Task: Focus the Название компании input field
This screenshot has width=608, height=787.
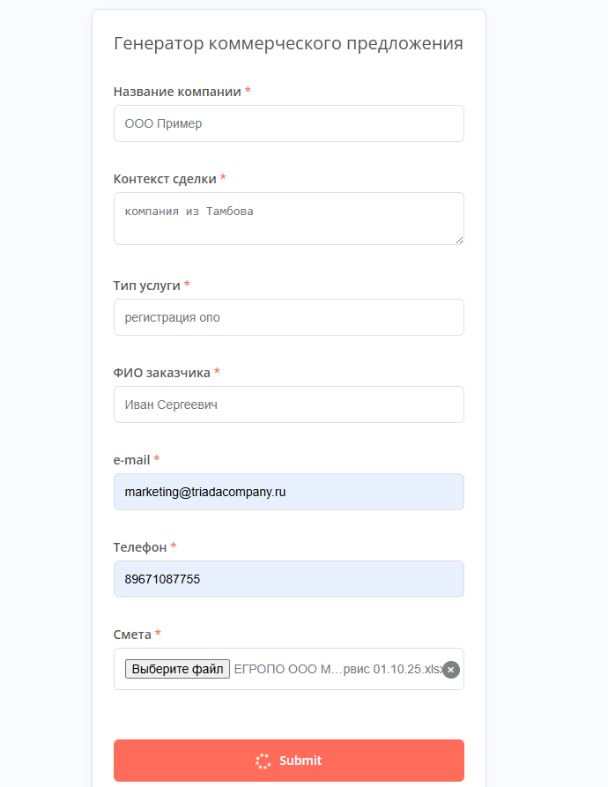Action: tap(288, 123)
